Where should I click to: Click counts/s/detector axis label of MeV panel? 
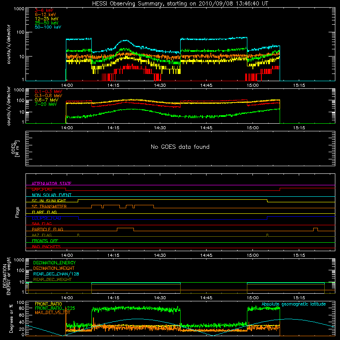(8, 106)
